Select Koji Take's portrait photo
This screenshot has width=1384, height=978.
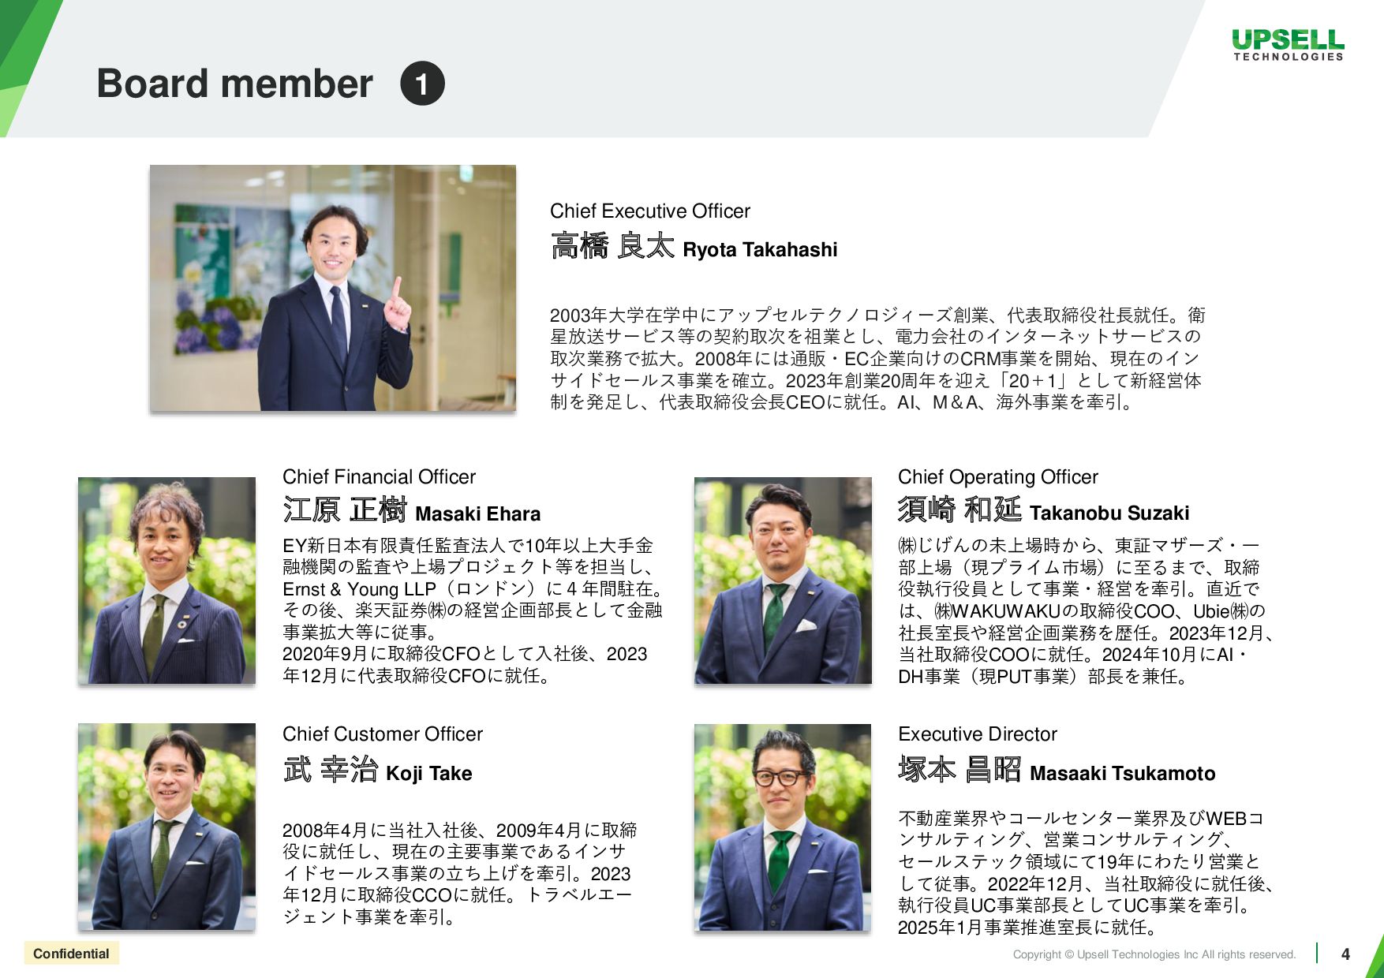click(166, 827)
